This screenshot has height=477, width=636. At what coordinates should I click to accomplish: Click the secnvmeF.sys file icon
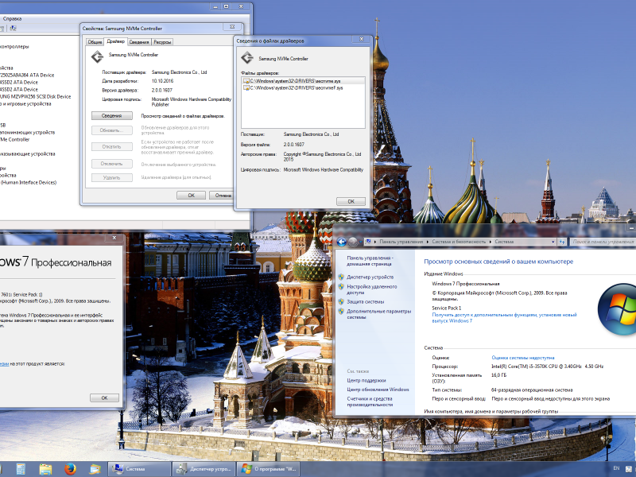(246, 87)
